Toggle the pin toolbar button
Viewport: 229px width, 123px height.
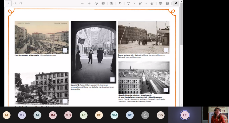tap(176, 3)
